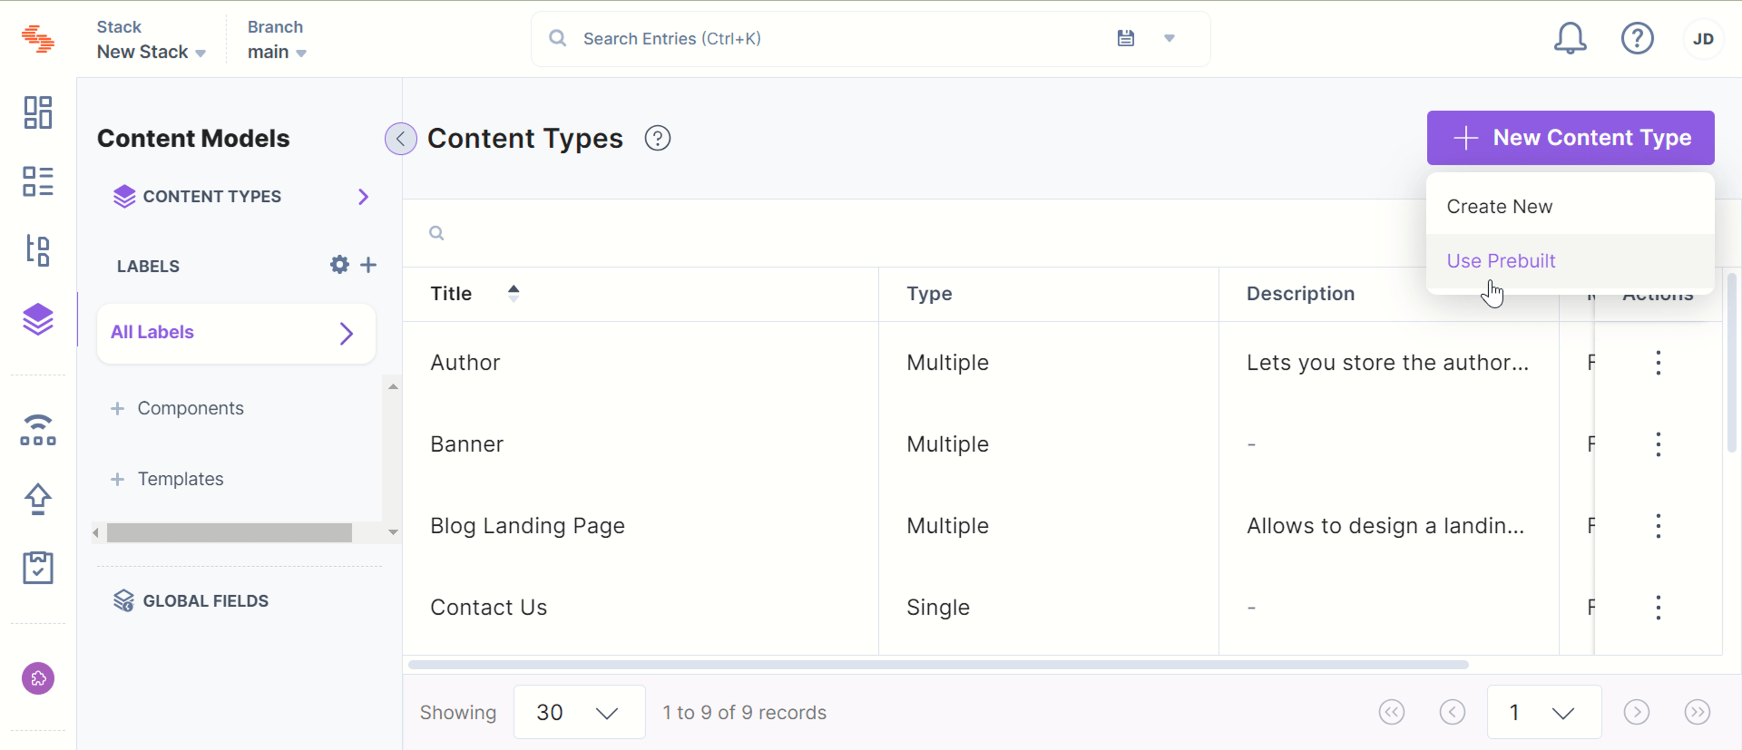Click the 'Single' type cell

pyautogui.click(x=938, y=608)
